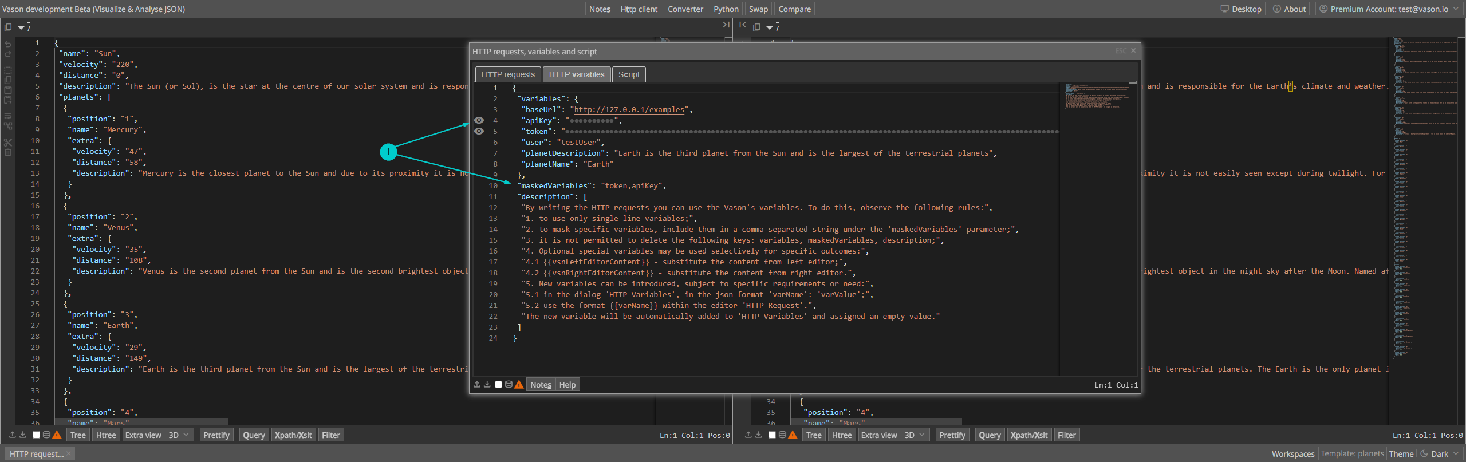Click orange warning icon in HTTP dialog footer
The width and height of the screenshot is (1466, 462).
click(x=519, y=385)
